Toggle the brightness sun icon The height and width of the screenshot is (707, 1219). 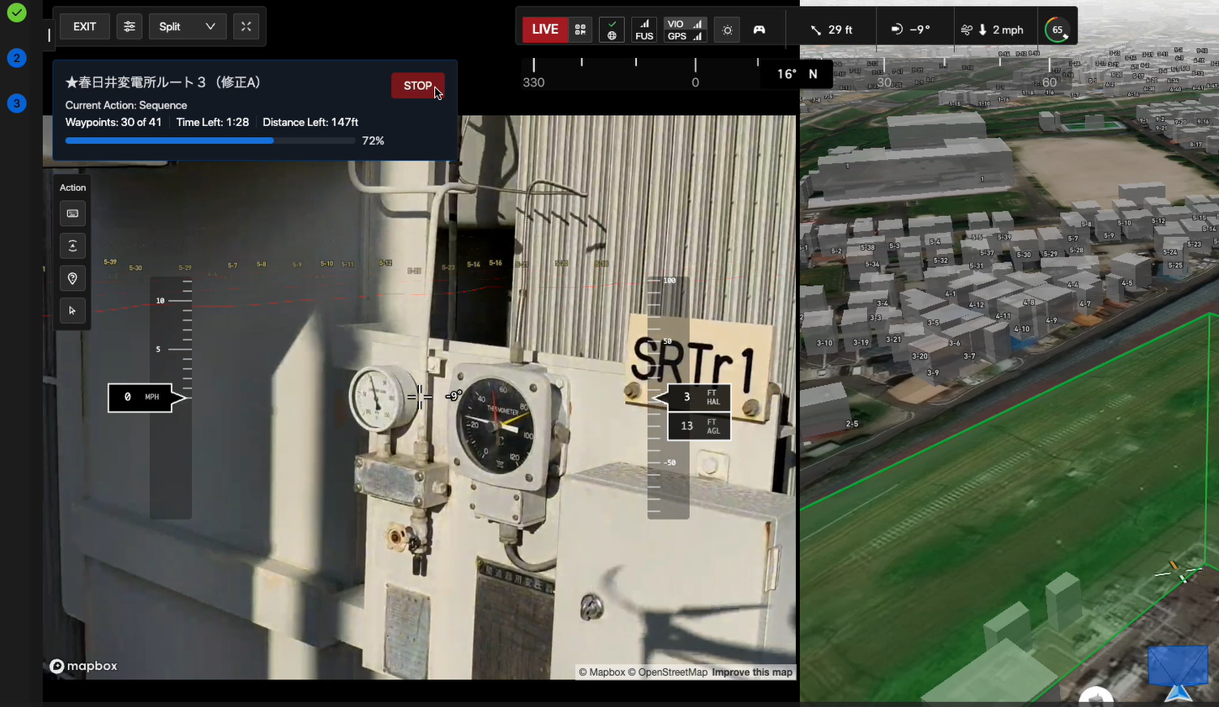[728, 29]
